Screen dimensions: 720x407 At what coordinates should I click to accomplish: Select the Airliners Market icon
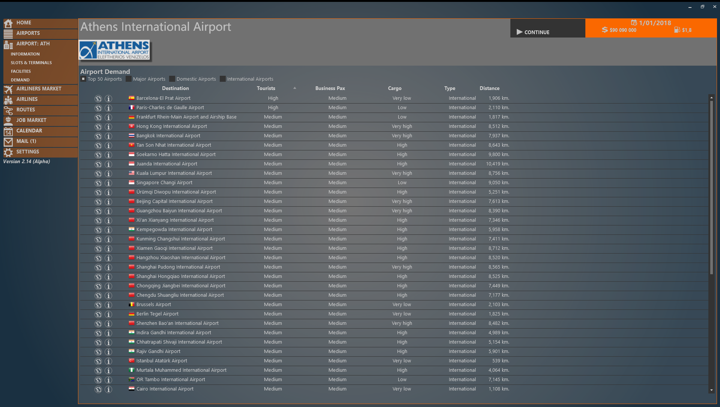8,89
